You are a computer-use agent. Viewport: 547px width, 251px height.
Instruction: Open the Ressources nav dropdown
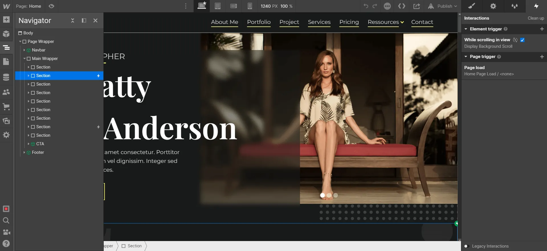pyautogui.click(x=386, y=22)
